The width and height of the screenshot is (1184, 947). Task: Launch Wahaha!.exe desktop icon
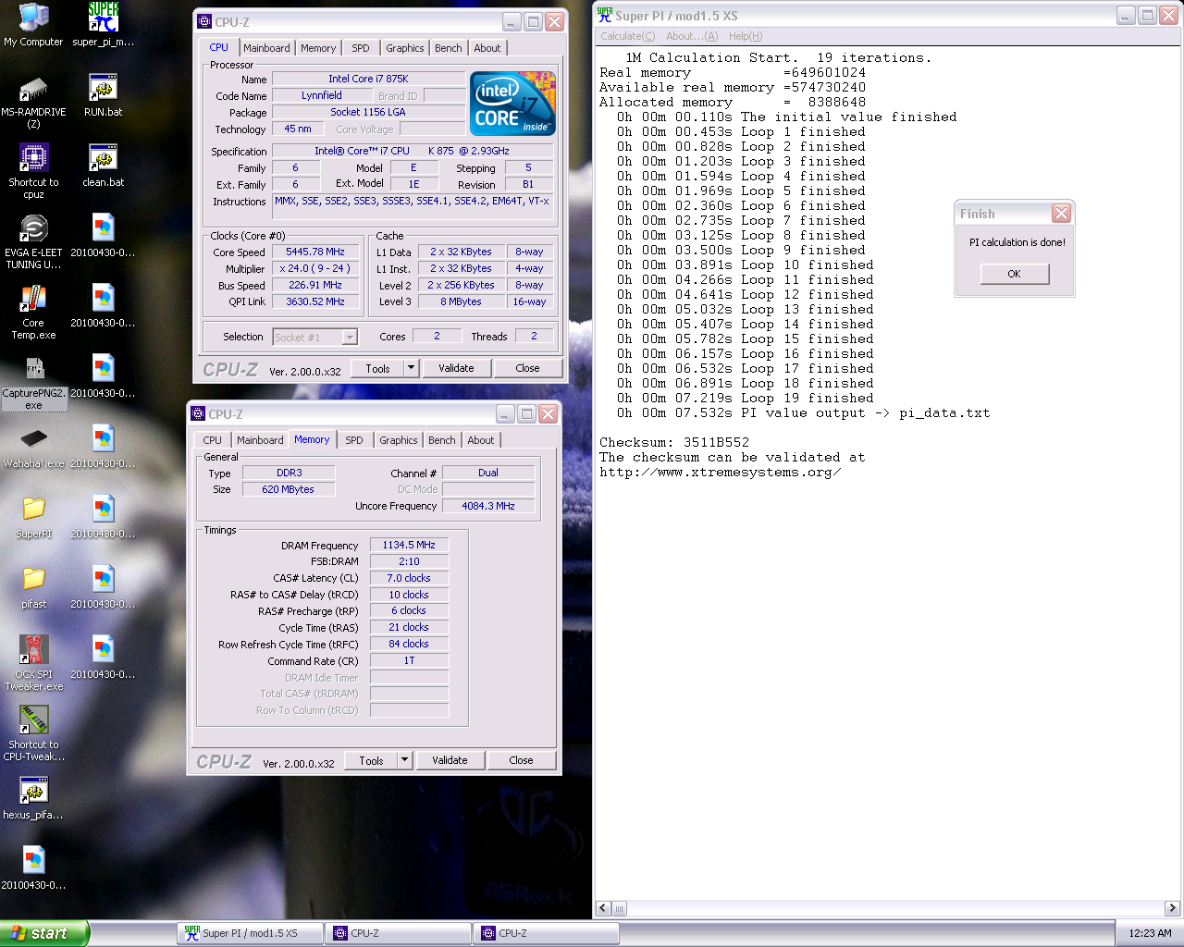33,447
